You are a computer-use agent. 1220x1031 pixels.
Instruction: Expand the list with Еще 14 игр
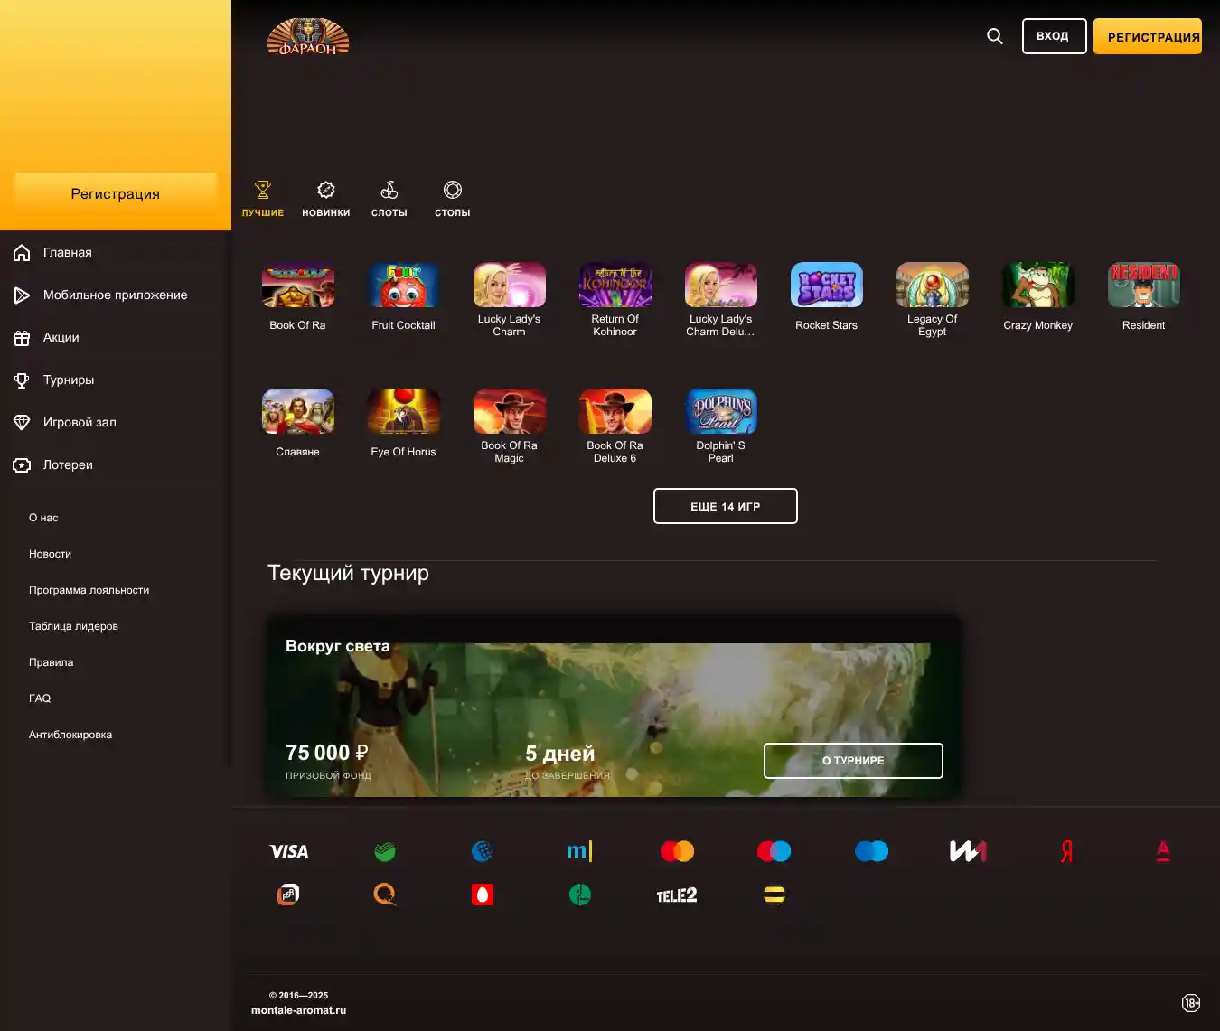coord(725,506)
